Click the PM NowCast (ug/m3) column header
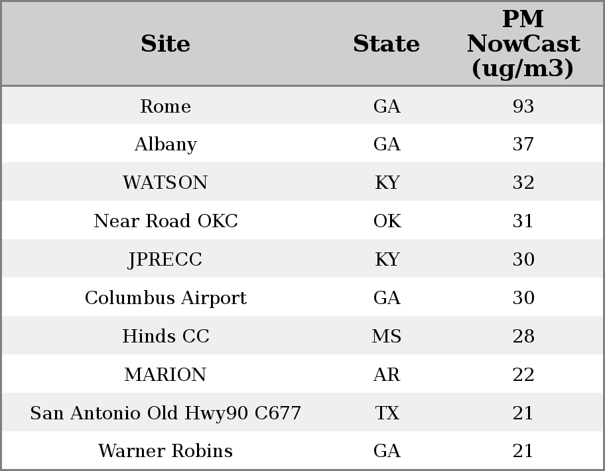 click(523, 44)
